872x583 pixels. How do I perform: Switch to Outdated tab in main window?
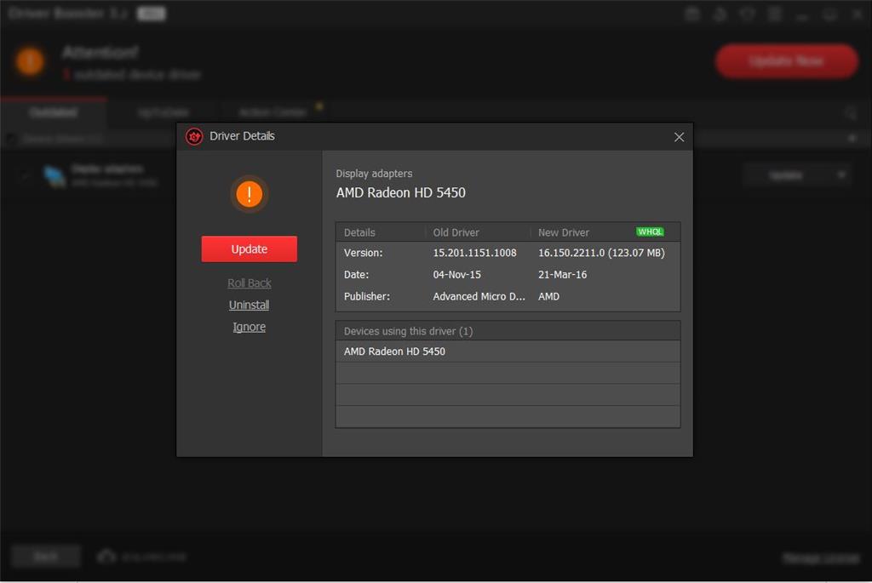click(54, 113)
